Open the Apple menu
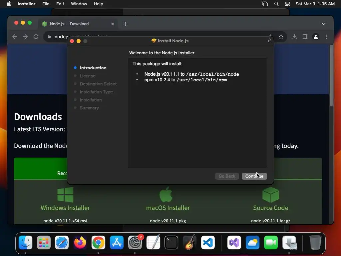 point(9,4)
